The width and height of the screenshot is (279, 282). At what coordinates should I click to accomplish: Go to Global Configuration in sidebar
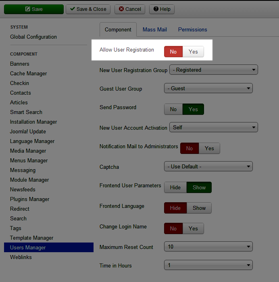coord(33,37)
